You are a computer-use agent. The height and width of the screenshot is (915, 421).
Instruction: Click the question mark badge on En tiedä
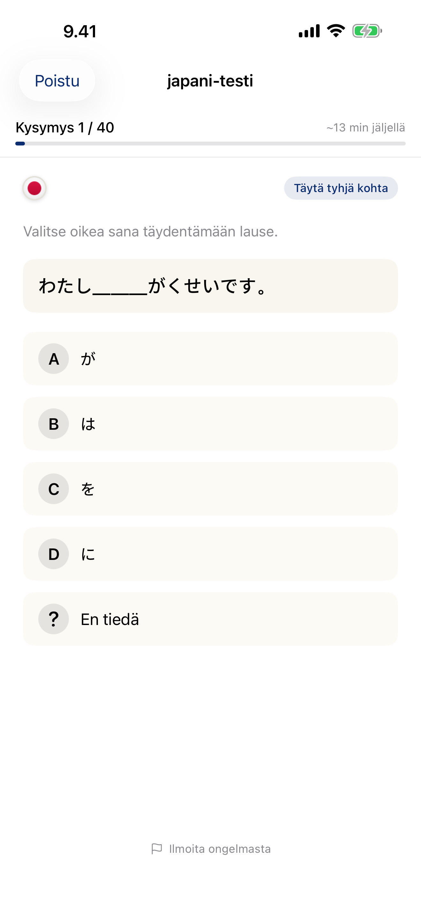53,619
